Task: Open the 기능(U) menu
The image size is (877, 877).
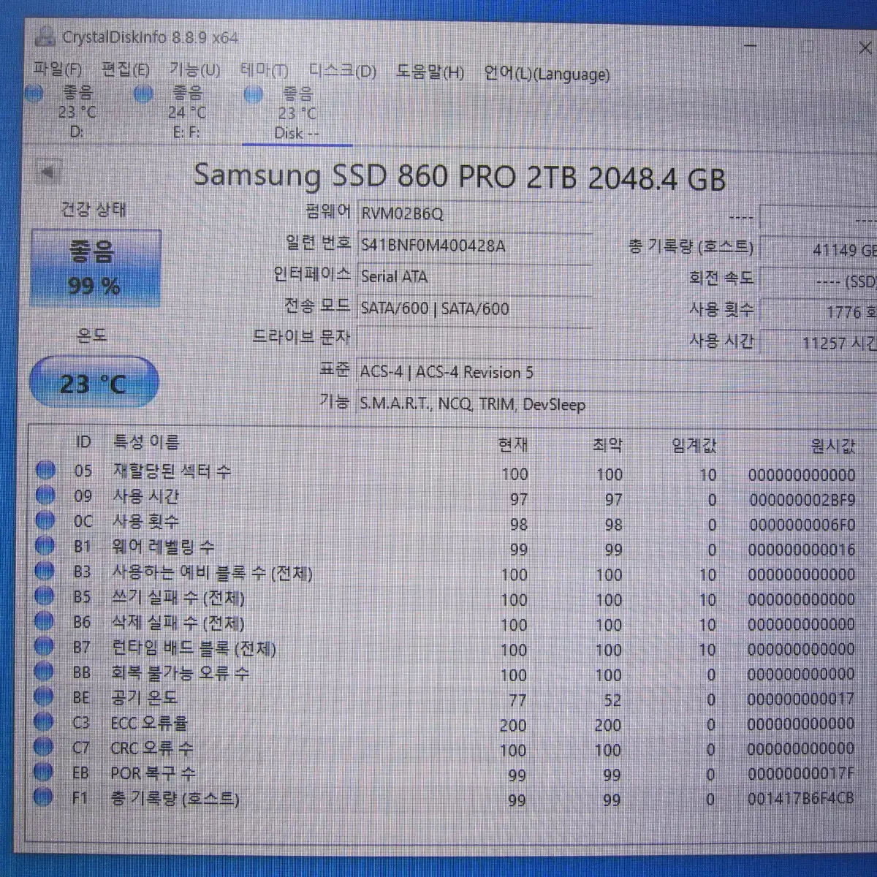Action: pos(194,70)
